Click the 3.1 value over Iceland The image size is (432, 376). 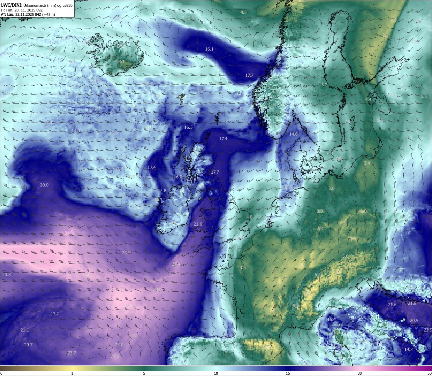tap(122, 62)
